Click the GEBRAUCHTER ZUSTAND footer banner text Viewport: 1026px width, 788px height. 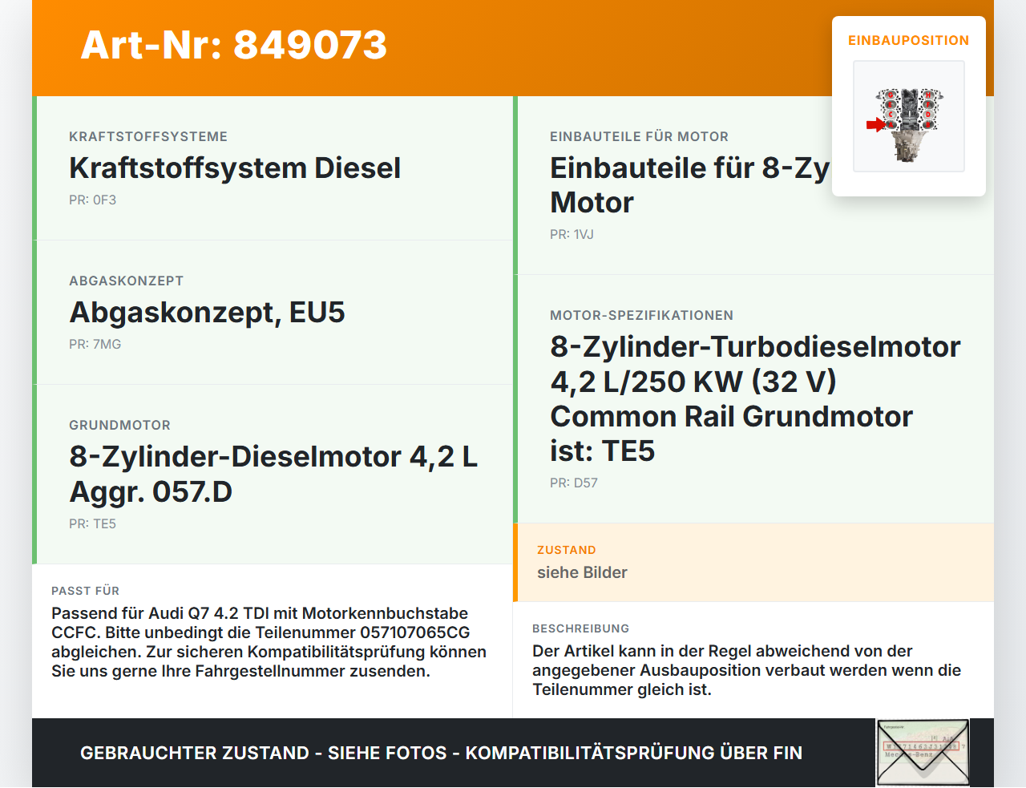442,754
